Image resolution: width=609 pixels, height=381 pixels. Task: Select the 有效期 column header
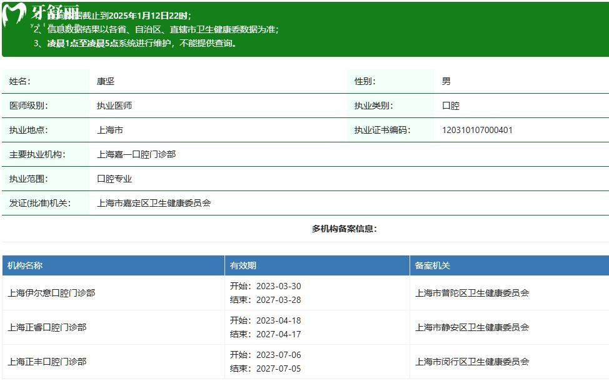coord(244,265)
